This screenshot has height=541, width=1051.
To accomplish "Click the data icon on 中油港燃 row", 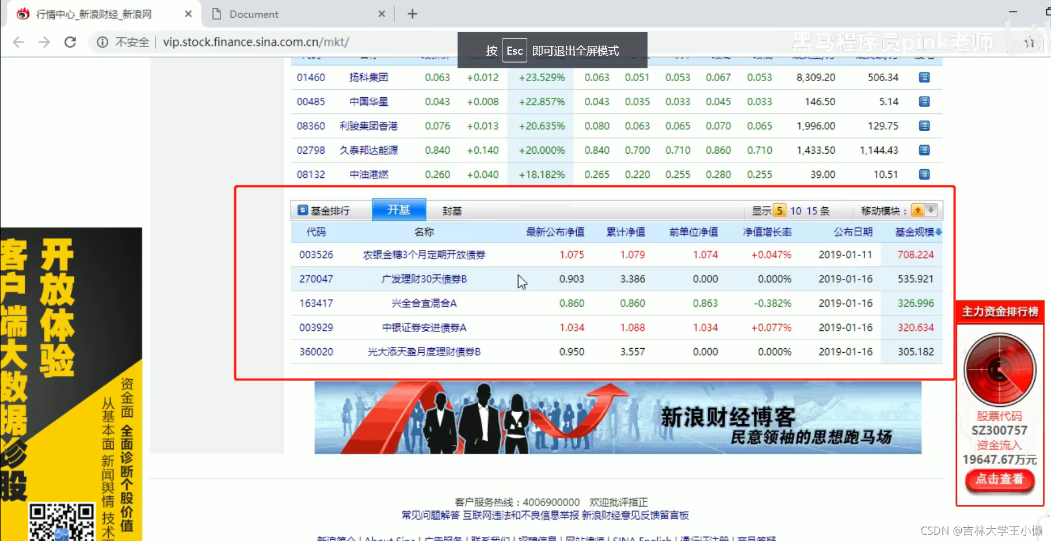I will point(925,174).
